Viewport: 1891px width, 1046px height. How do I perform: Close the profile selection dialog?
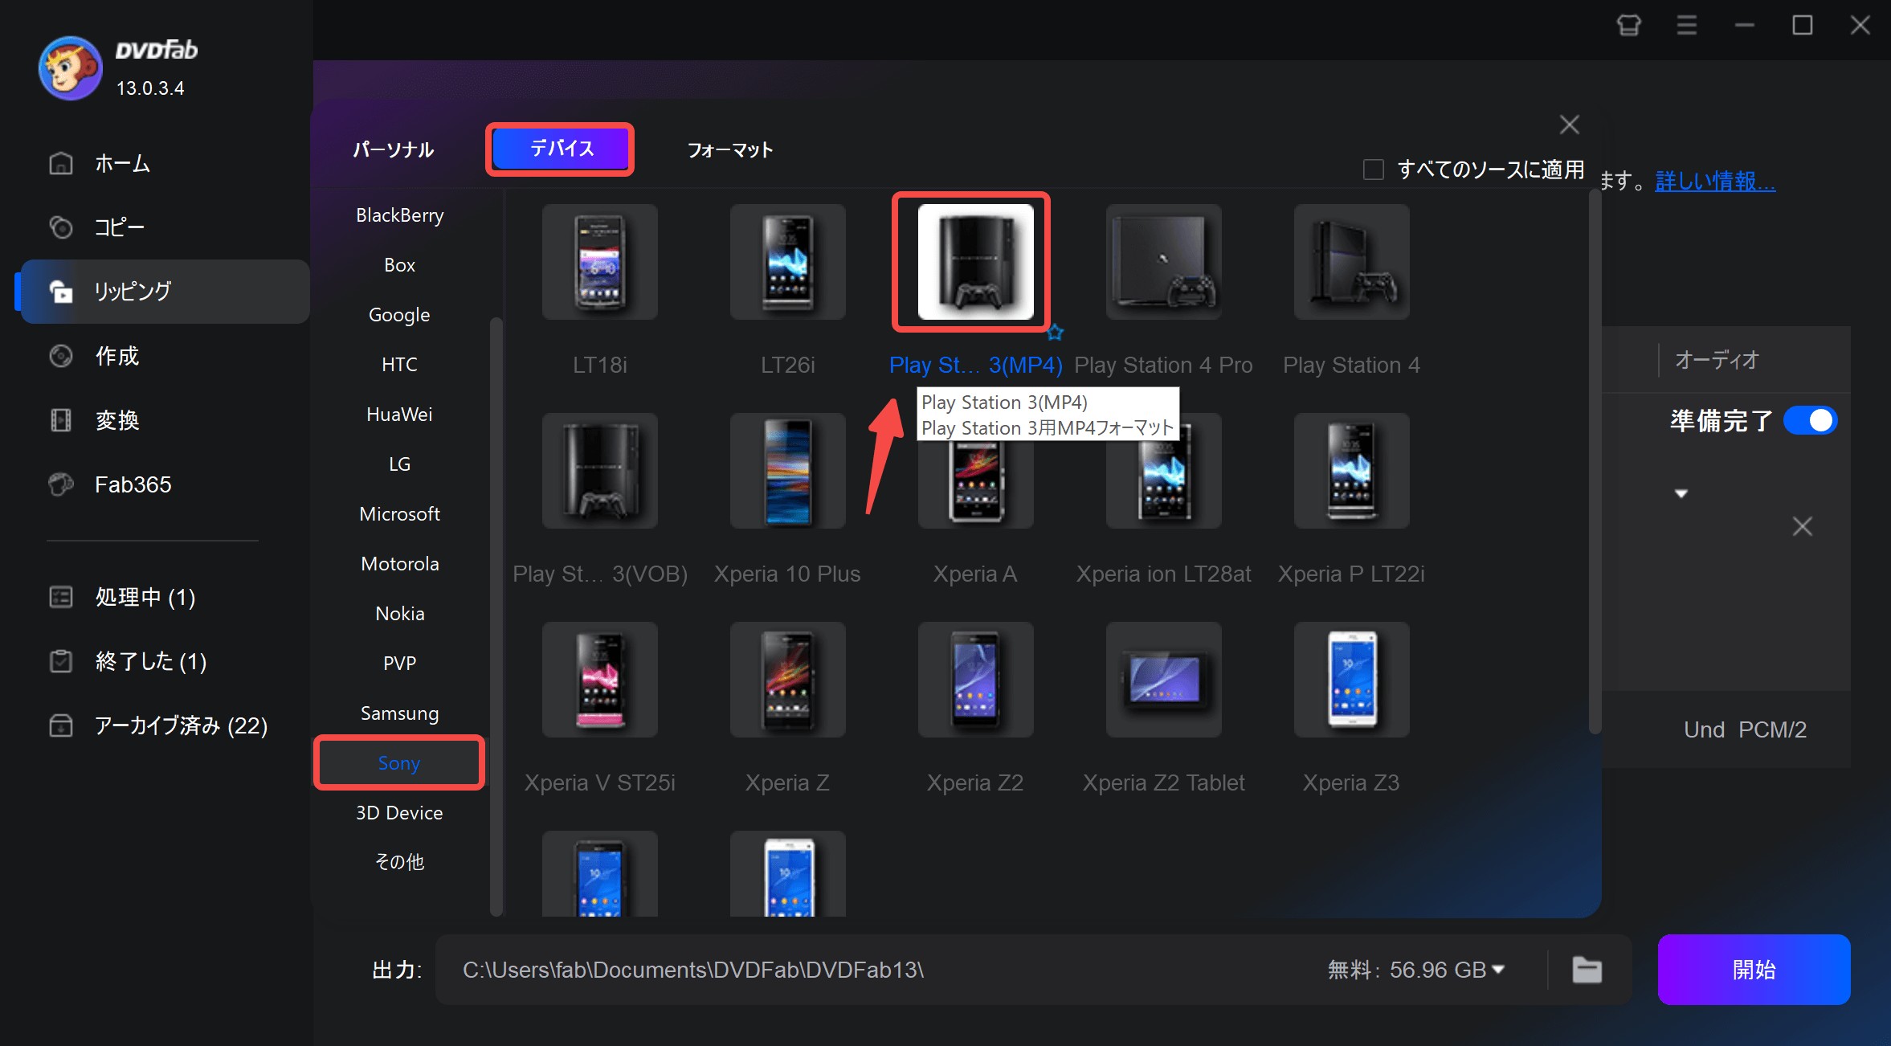[1569, 125]
